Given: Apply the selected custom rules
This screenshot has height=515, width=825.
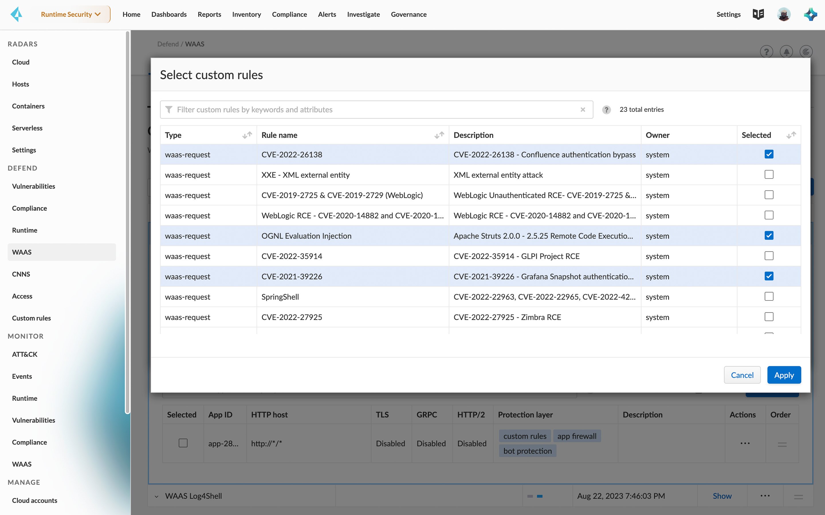Looking at the screenshot, I should (x=784, y=375).
